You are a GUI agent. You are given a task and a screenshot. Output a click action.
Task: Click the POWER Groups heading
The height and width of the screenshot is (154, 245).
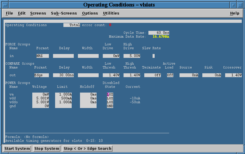point(18,83)
